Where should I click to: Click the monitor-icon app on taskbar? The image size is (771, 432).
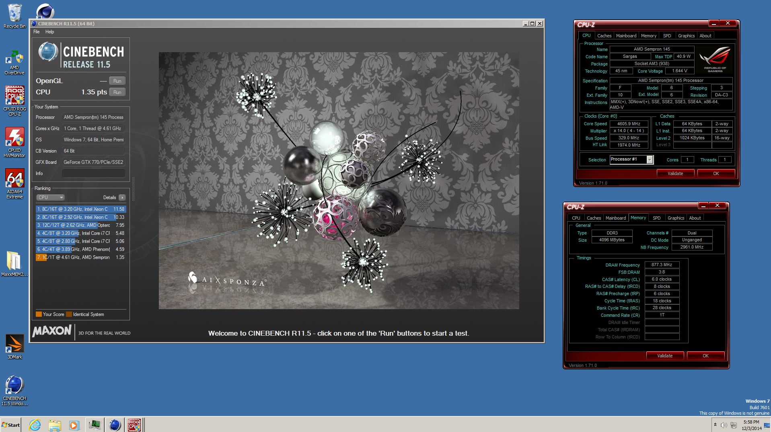95,425
